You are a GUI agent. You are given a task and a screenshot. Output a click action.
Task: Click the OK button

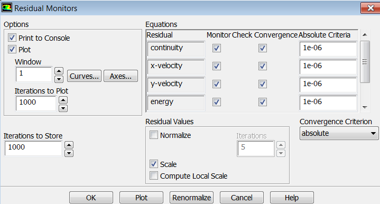tap(91, 198)
